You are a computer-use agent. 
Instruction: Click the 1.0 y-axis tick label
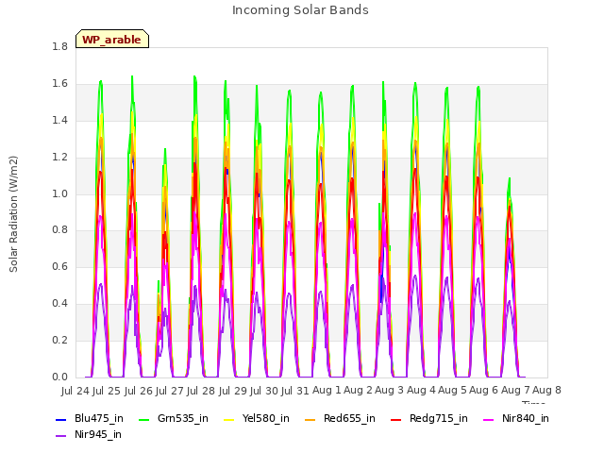pyautogui.click(x=59, y=193)
